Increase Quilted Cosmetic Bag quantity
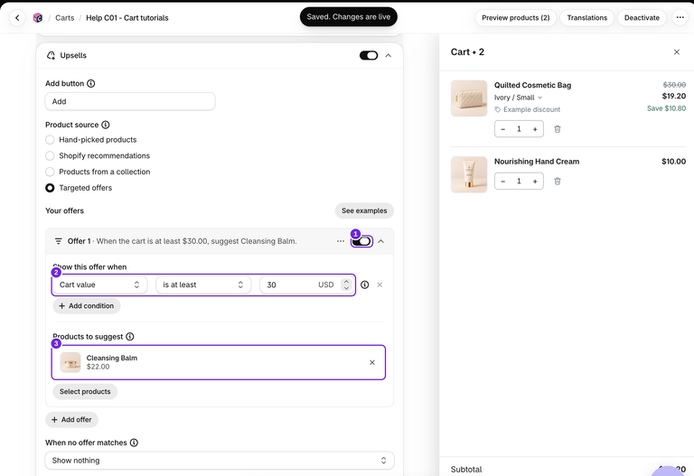Screen dimensions: 694x476 535,129
